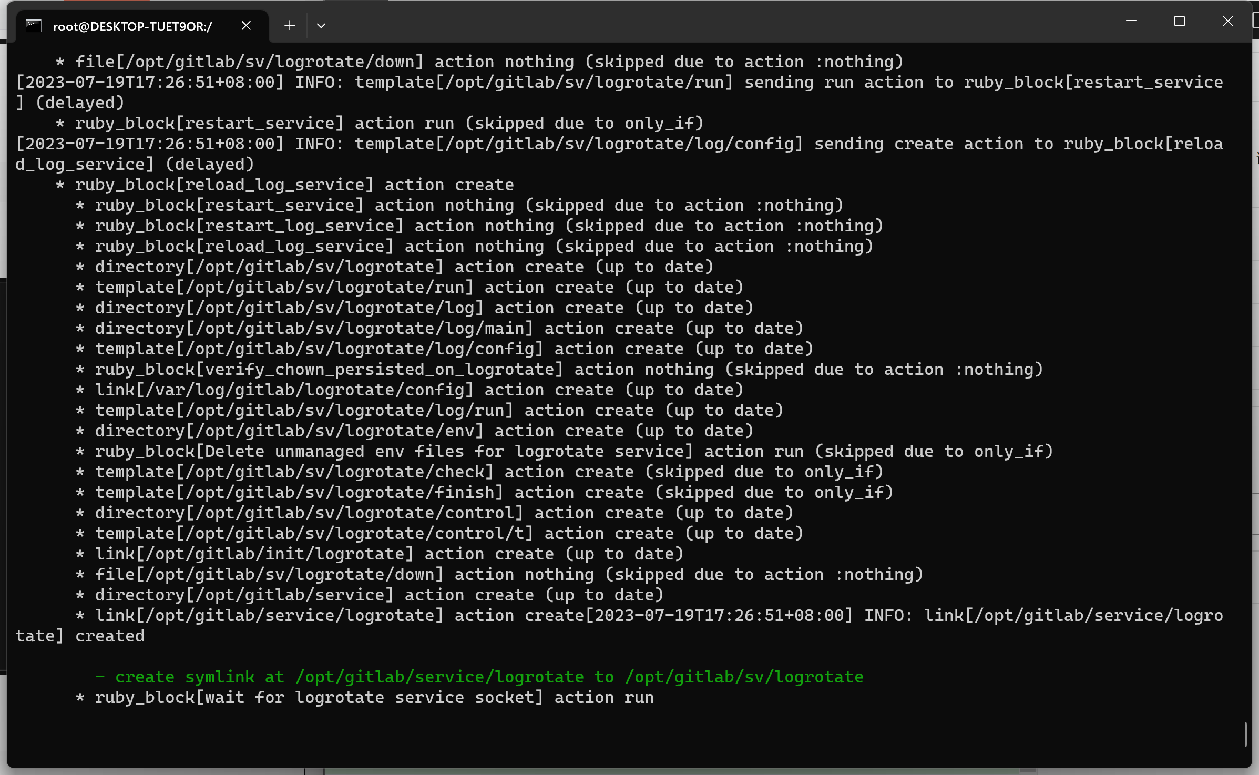Minimize the terminal window
Image resolution: width=1259 pixels, height=775 pixels.
click(x=1131, y=21)
